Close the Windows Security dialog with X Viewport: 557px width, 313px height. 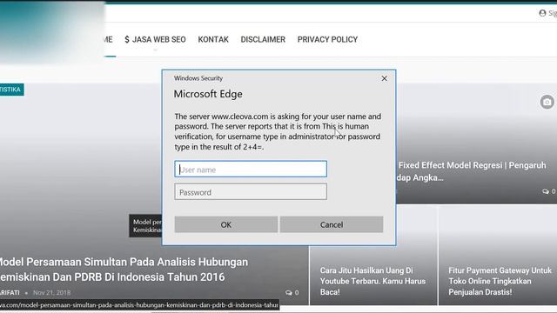(x=384, y=78)
